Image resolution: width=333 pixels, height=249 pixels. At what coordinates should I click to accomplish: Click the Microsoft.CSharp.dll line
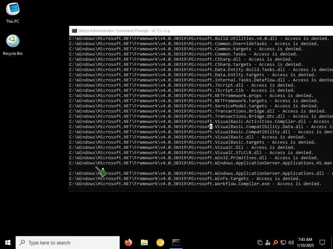pyautogui.click(x=181, y=59)
